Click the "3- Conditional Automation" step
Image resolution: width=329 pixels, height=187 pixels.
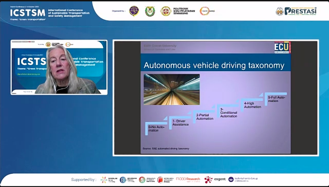click(x=229, y=113)
